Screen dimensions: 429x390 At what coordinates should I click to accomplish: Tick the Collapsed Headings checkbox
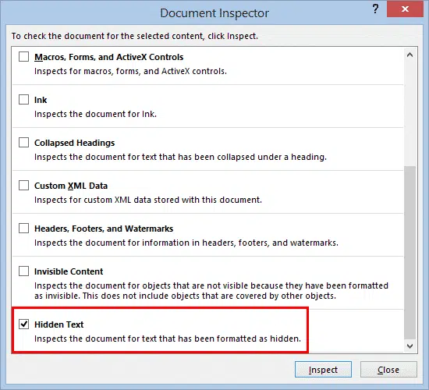tap(24, 142)
